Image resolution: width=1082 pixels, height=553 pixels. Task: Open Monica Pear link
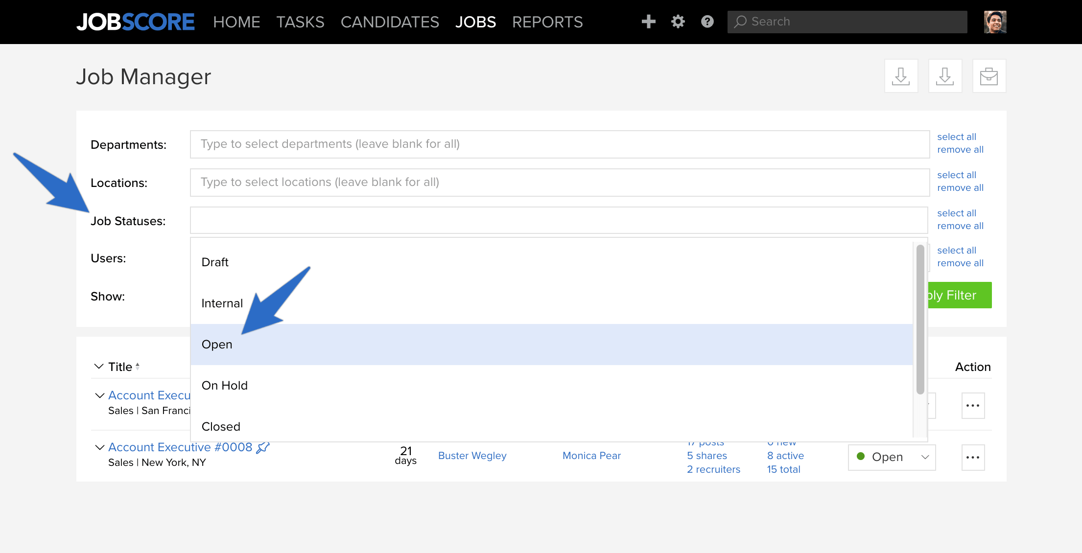click(x=591, y=456)
